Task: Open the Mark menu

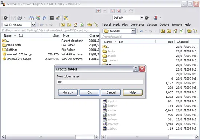Action: click(116, 25)
